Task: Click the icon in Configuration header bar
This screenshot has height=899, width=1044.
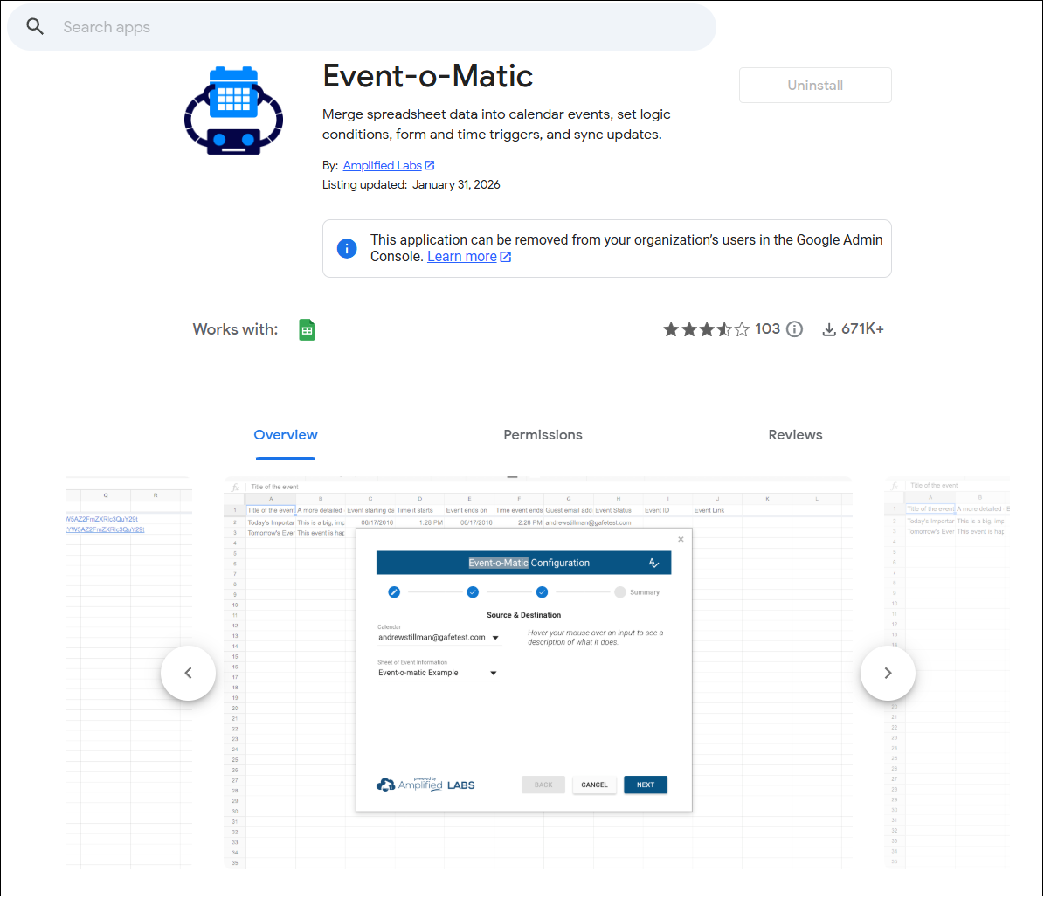Action: pos(653,563)
